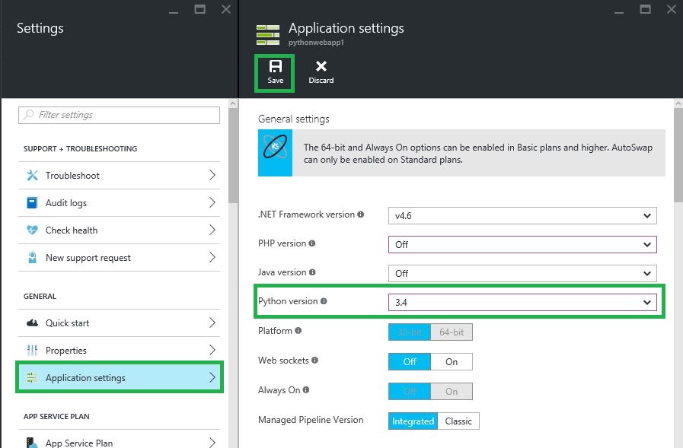Click the 'APP SERVICE PLAN' section heading
683x448 pixels.
pyautogui.click(x=56, y=416)
